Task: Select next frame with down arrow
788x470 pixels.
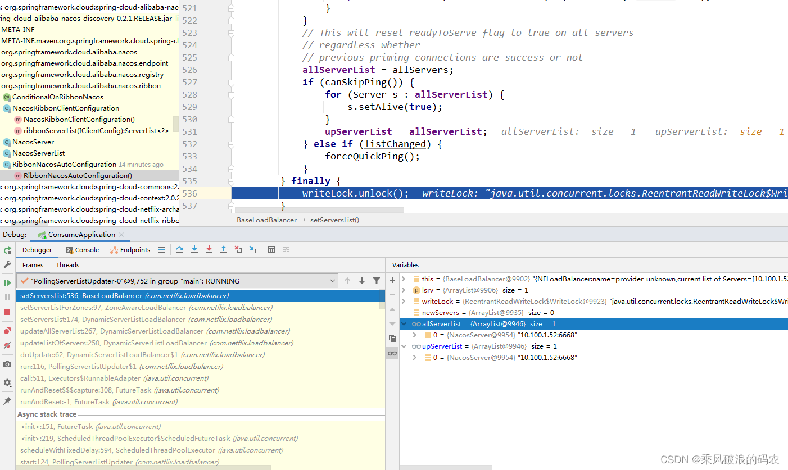Action: 362,281
